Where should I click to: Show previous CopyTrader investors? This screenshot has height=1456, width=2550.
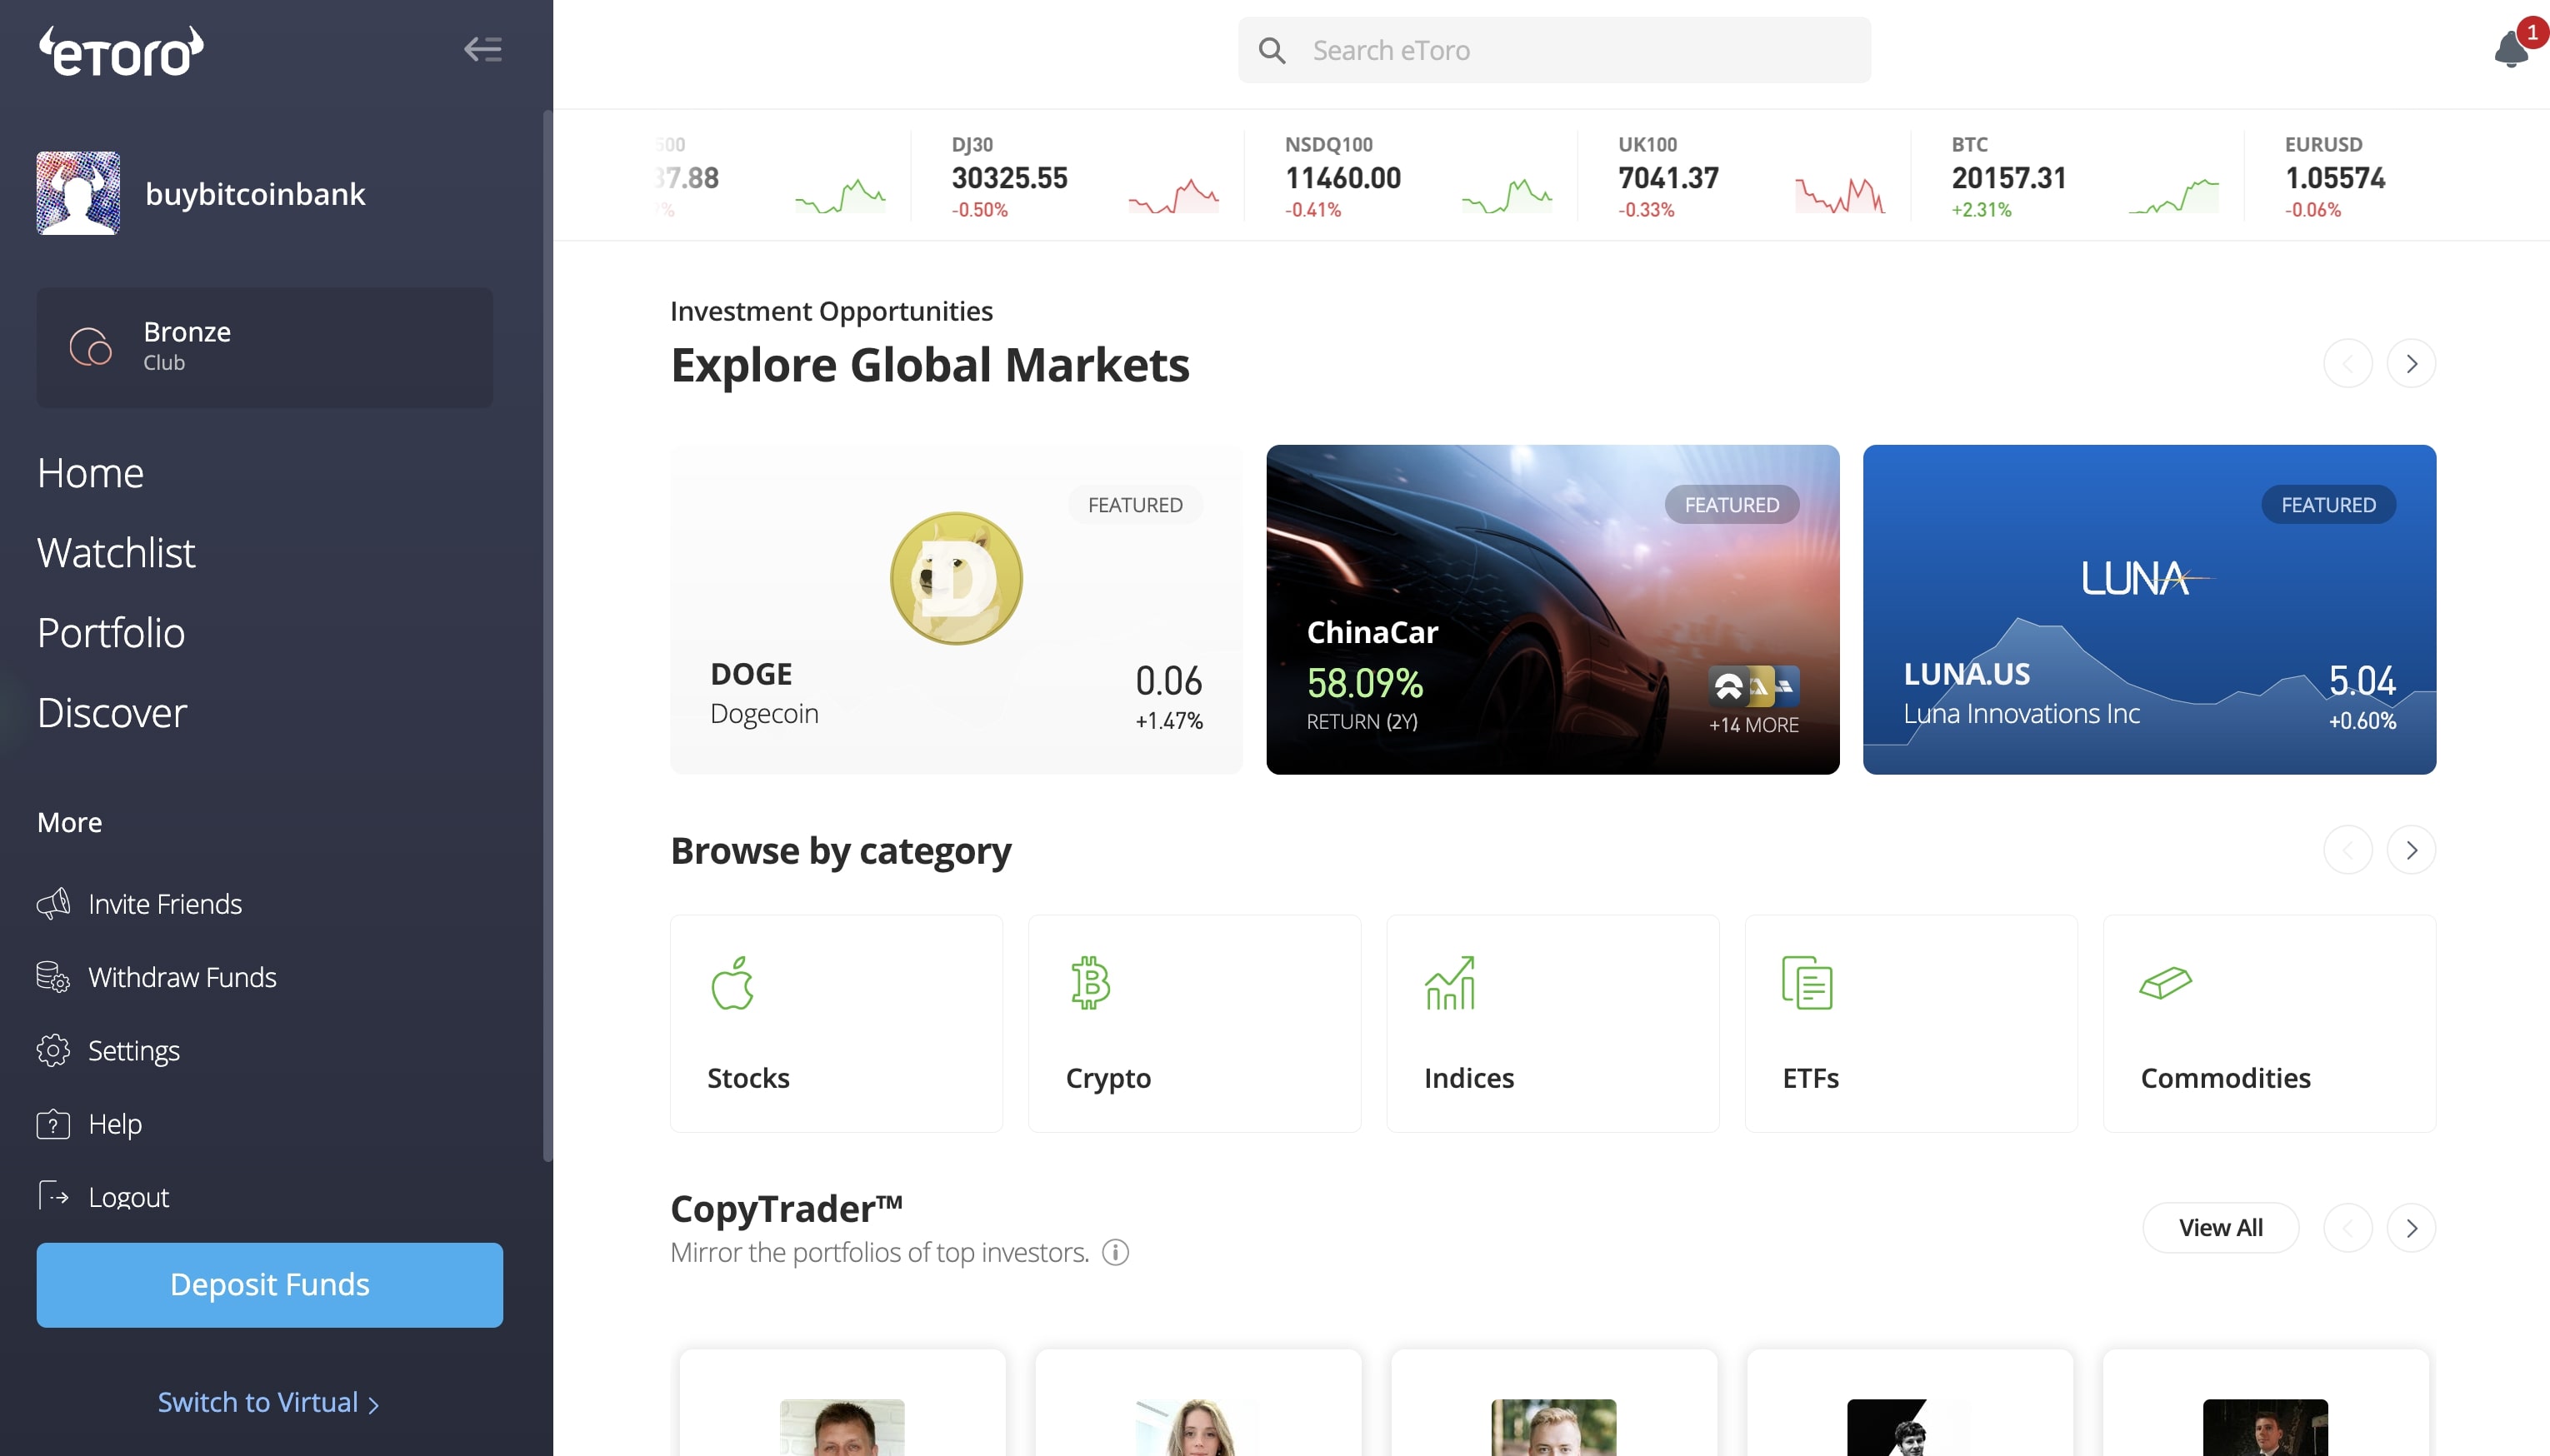tap(2348, 1228)
